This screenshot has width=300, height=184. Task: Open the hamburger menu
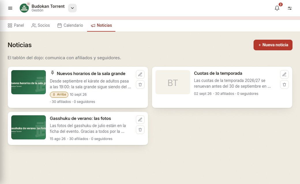click(10, 8)
